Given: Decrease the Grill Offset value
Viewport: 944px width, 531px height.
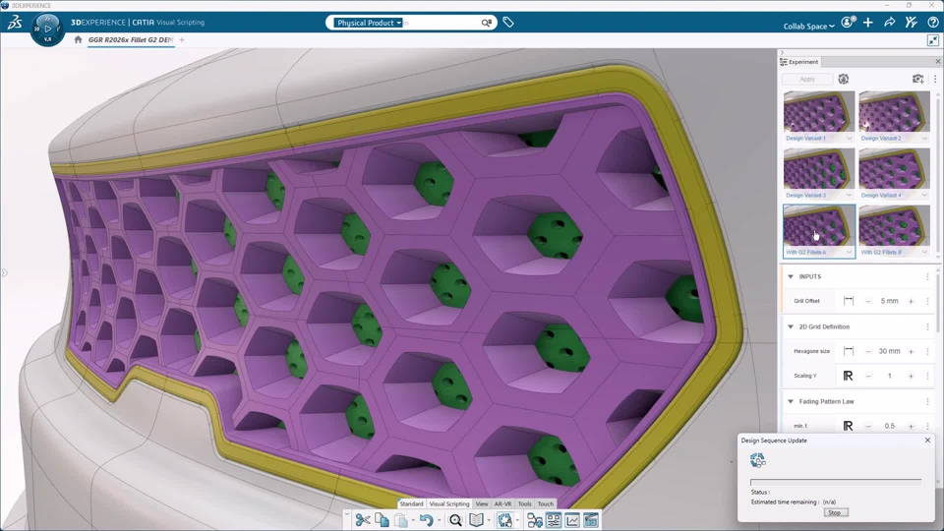Looking at the screenshot, I should [x=868, y=301].
